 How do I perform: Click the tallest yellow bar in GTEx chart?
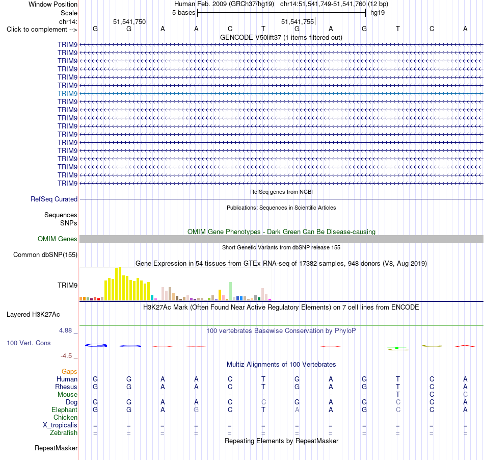[x=120, y=284]
